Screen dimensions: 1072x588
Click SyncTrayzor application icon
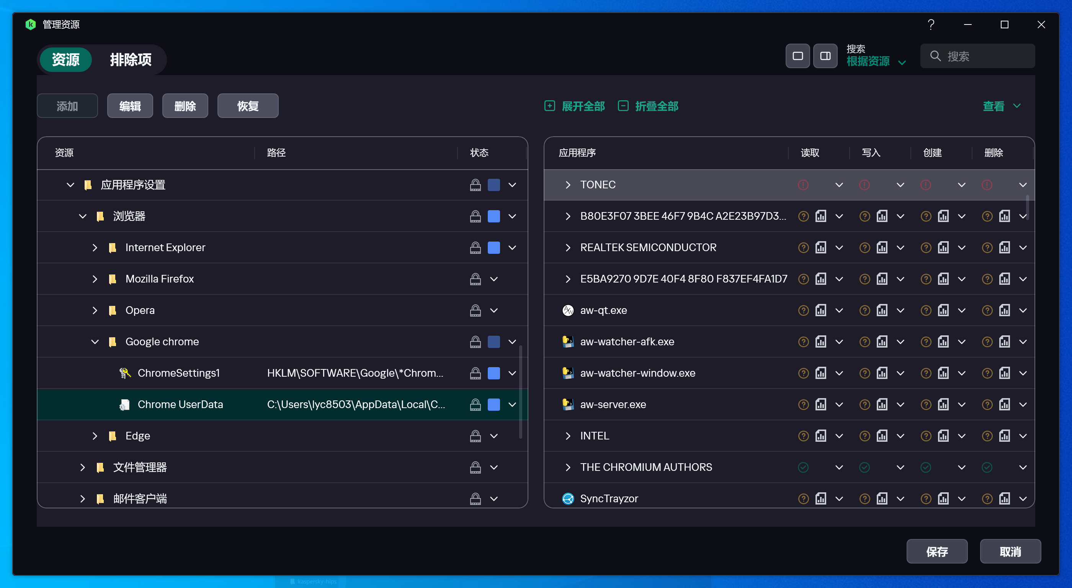[x=568, y=498]
